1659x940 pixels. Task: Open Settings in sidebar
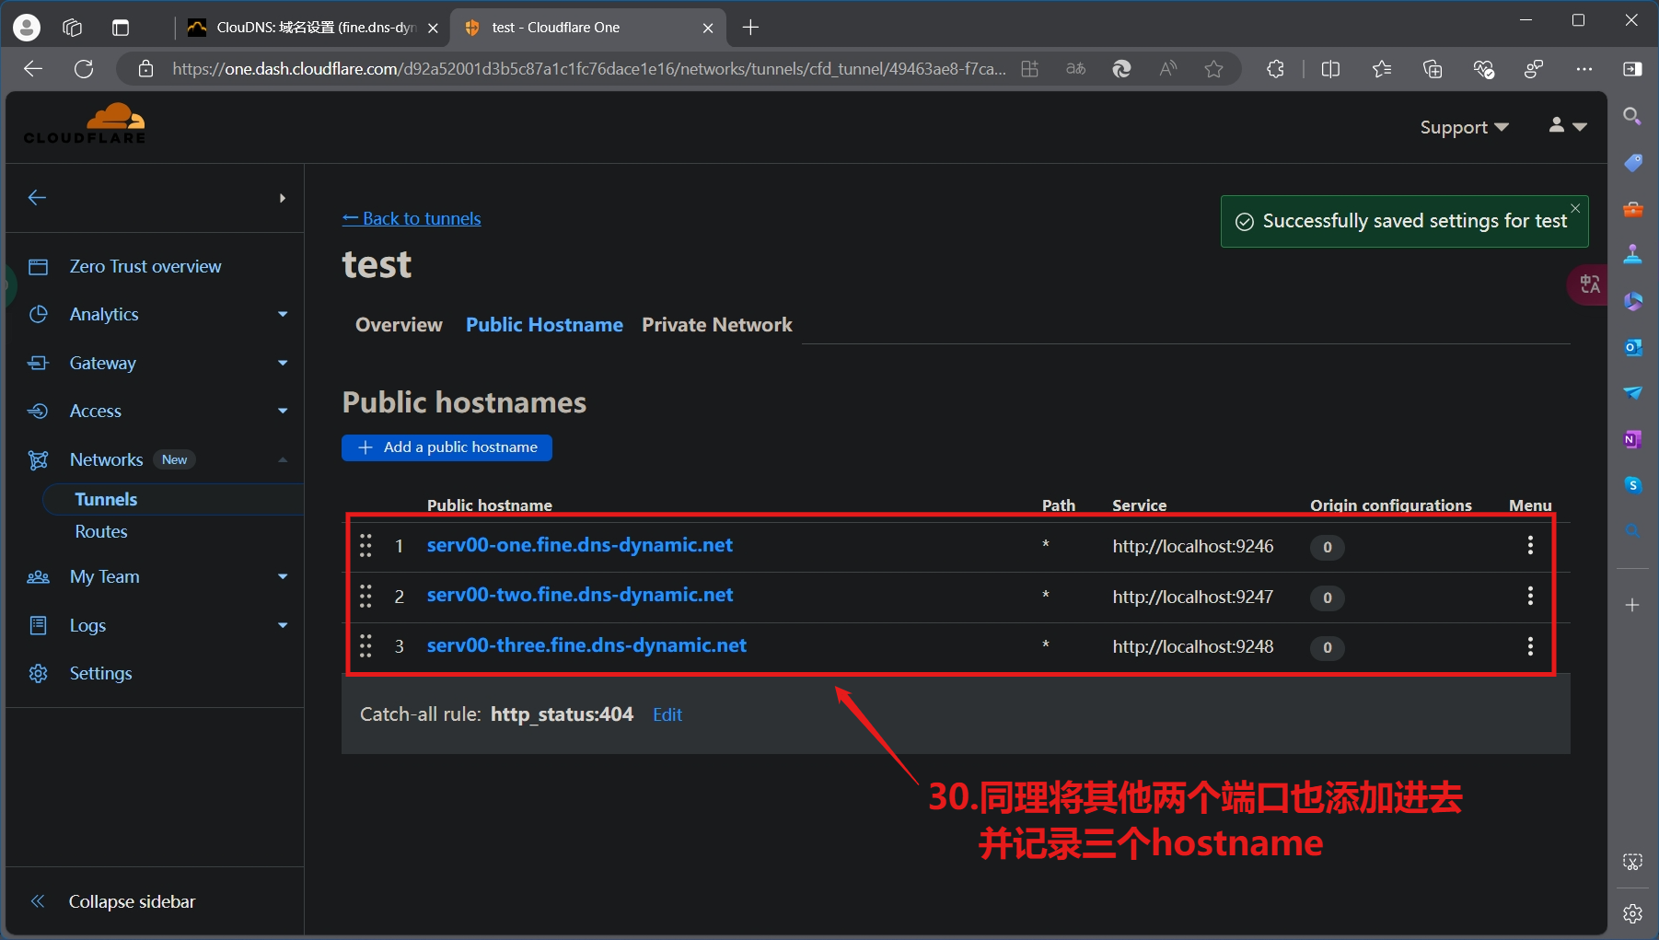(x=100, y=673)
